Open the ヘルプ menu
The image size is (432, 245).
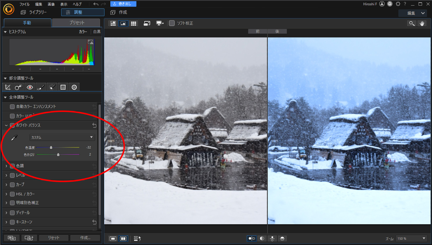77,4
